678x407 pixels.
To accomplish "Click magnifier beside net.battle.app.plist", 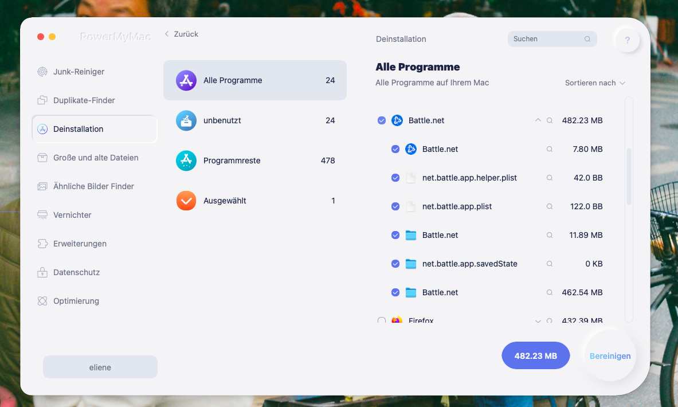I will click(x=550, y=206).
